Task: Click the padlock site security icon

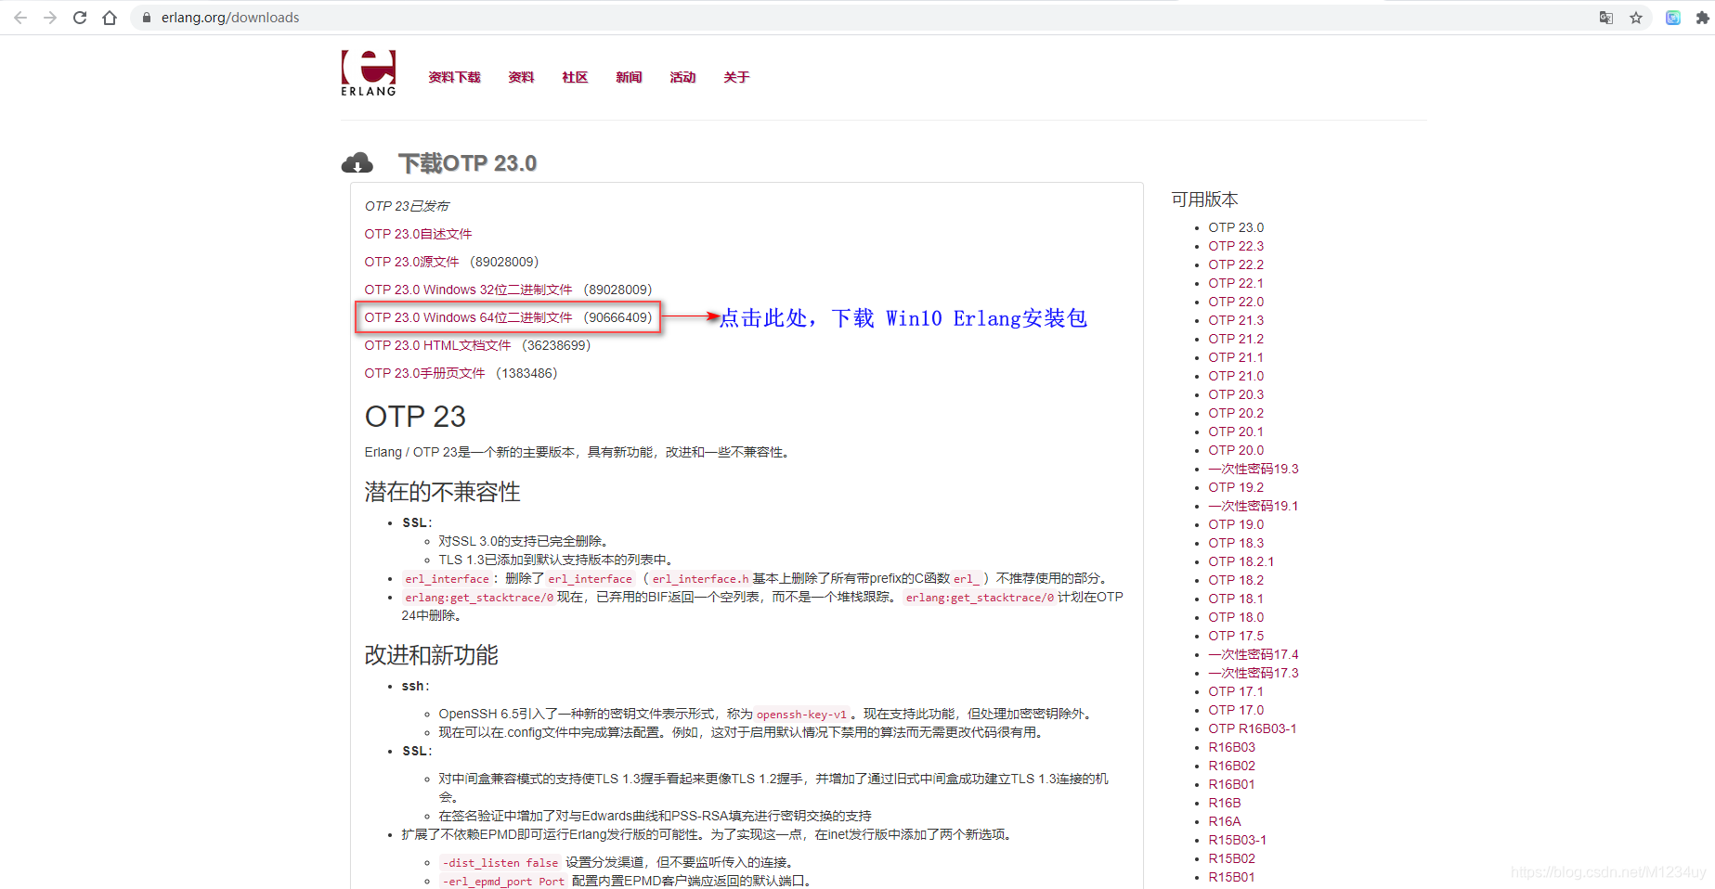Action: tap(147, 18)
